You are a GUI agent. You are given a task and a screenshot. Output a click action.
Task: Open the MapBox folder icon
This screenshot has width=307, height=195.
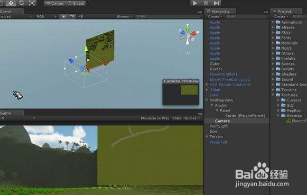pyautogui.click(x=283, y=110)
